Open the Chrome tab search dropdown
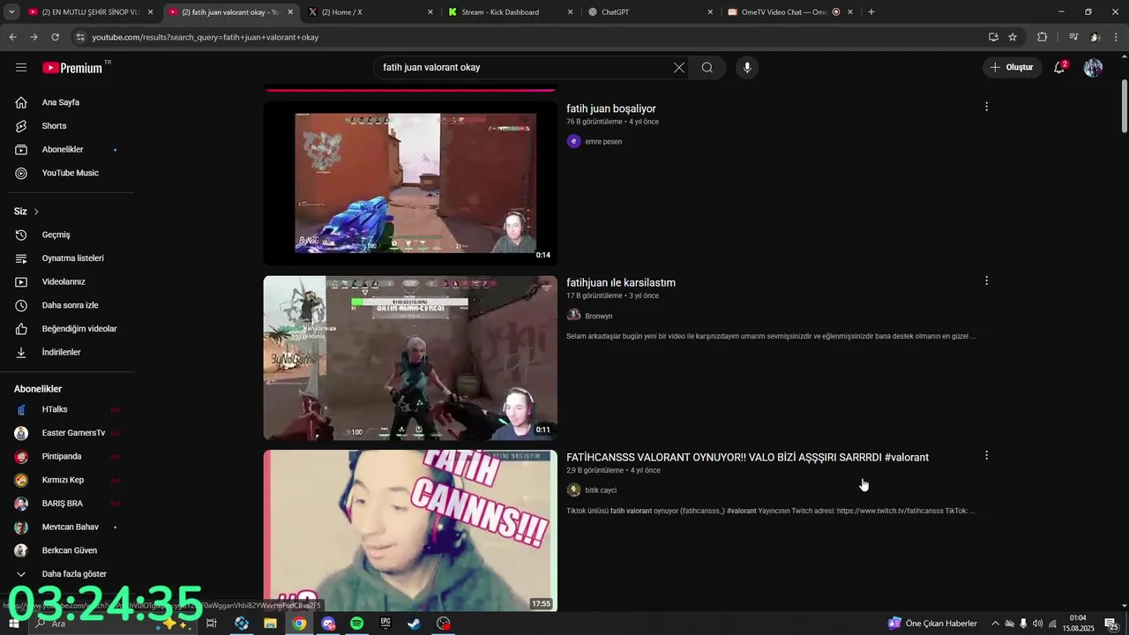Image resolution: width=1129 pixels, height=635 pixels. pyautogui.click(x=11, y=11)
